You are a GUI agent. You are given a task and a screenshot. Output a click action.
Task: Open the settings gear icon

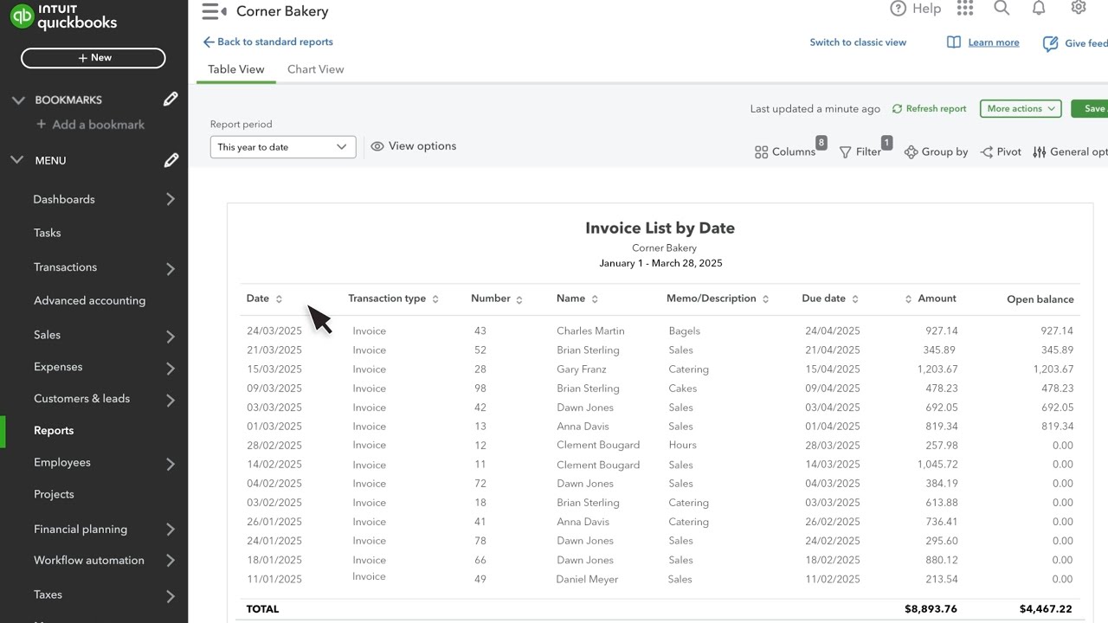coord(1078,8)
